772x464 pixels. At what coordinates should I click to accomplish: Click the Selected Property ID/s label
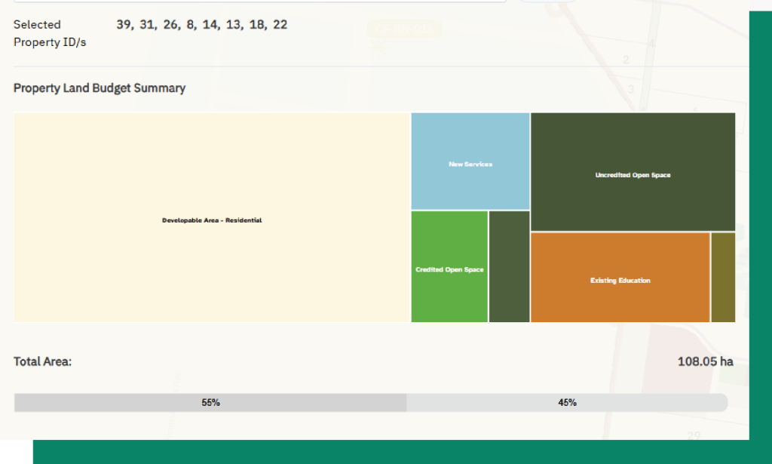tap(50, 33)
